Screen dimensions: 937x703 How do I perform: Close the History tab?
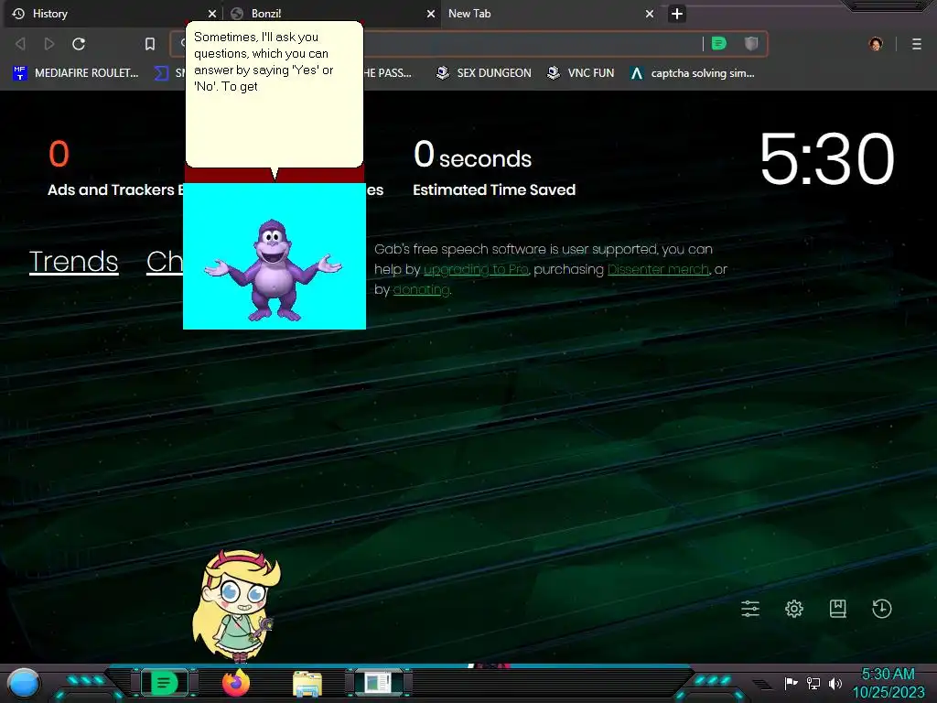pyautogui.click(x=212, y=14)
